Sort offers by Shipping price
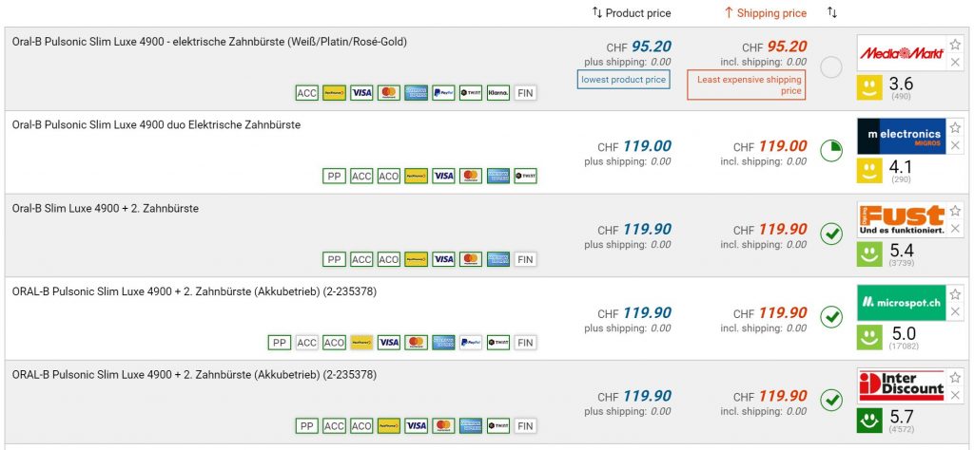Image resolution: width=974 pixels, height=450 pixels. [765, 13]
